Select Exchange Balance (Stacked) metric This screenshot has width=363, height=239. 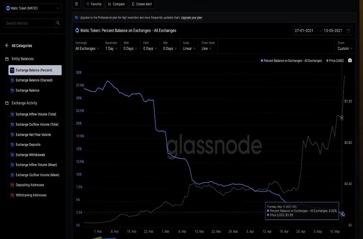34,80
